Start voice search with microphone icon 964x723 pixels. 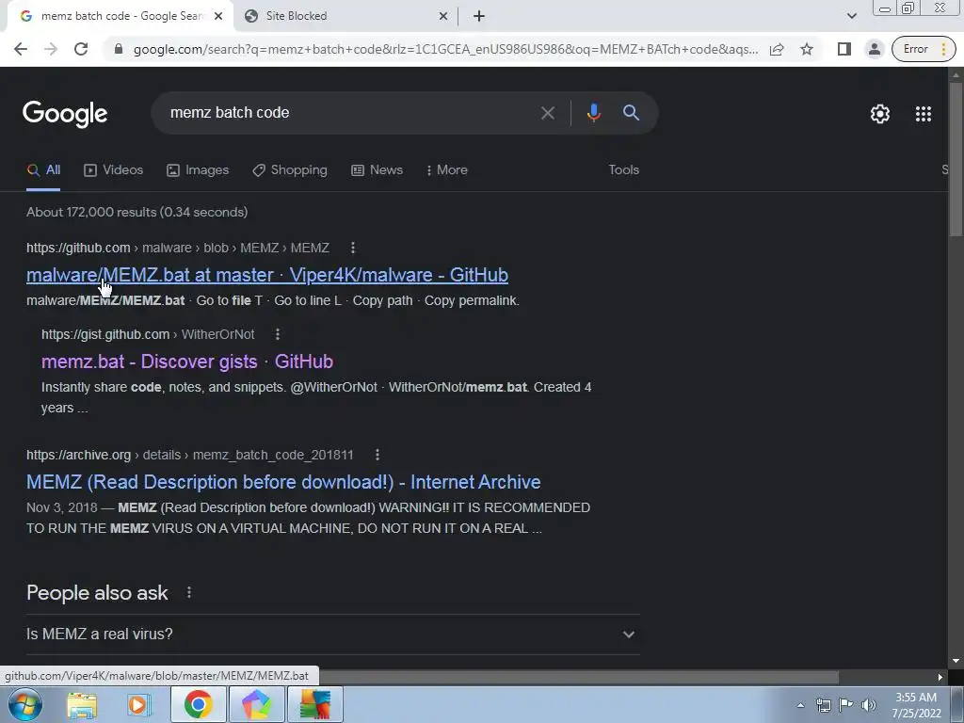[593, 113]
